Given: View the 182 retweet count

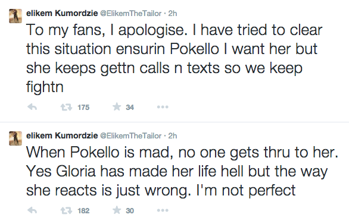Looking at the screenshot, I should tap(83, 211).
